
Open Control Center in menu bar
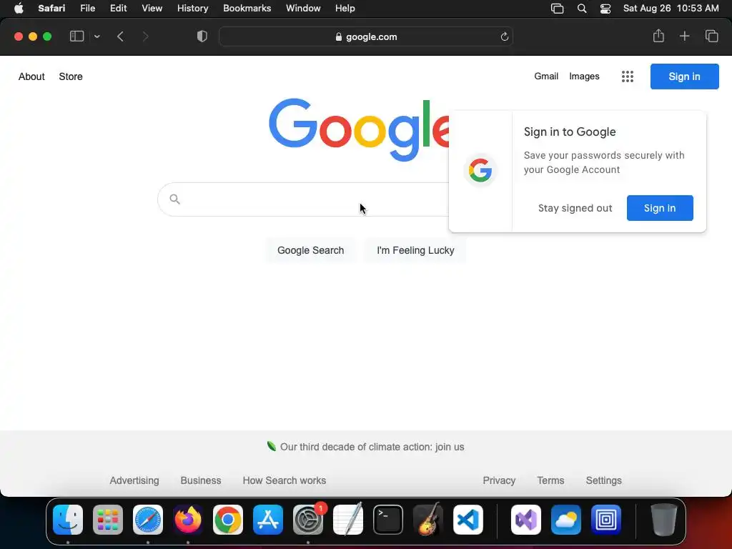point(605,9)
